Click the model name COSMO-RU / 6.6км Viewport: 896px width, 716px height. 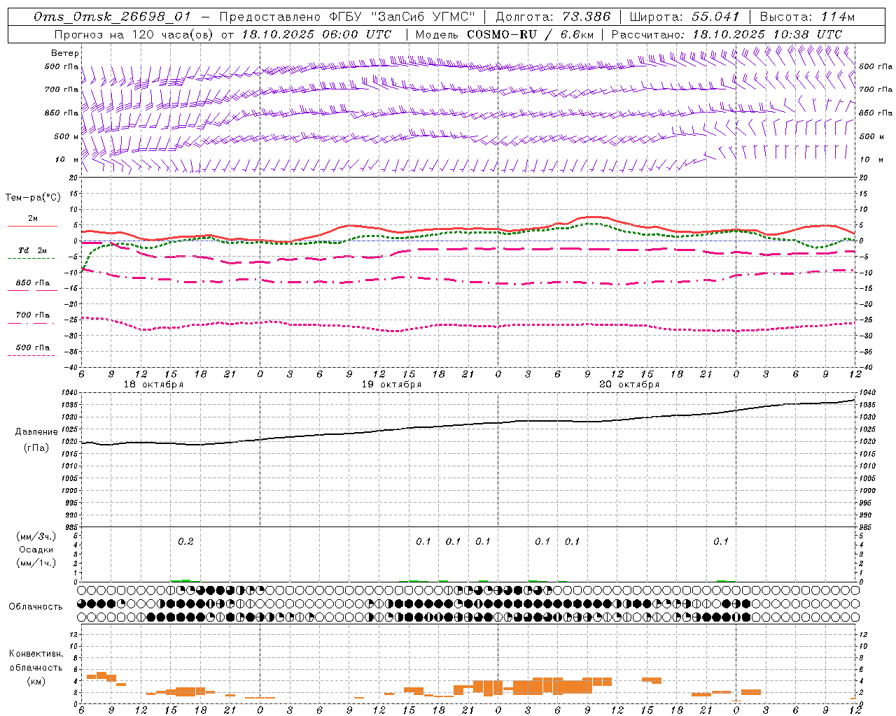(532, 34)
